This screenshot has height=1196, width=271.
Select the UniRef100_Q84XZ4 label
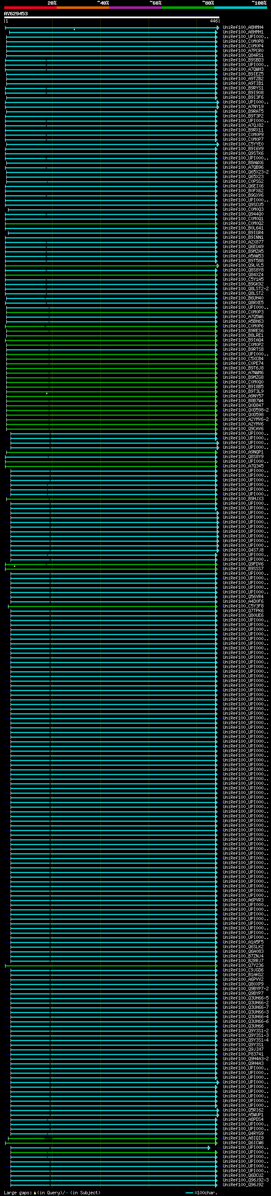pyautogui.click(x=243, y=274)
